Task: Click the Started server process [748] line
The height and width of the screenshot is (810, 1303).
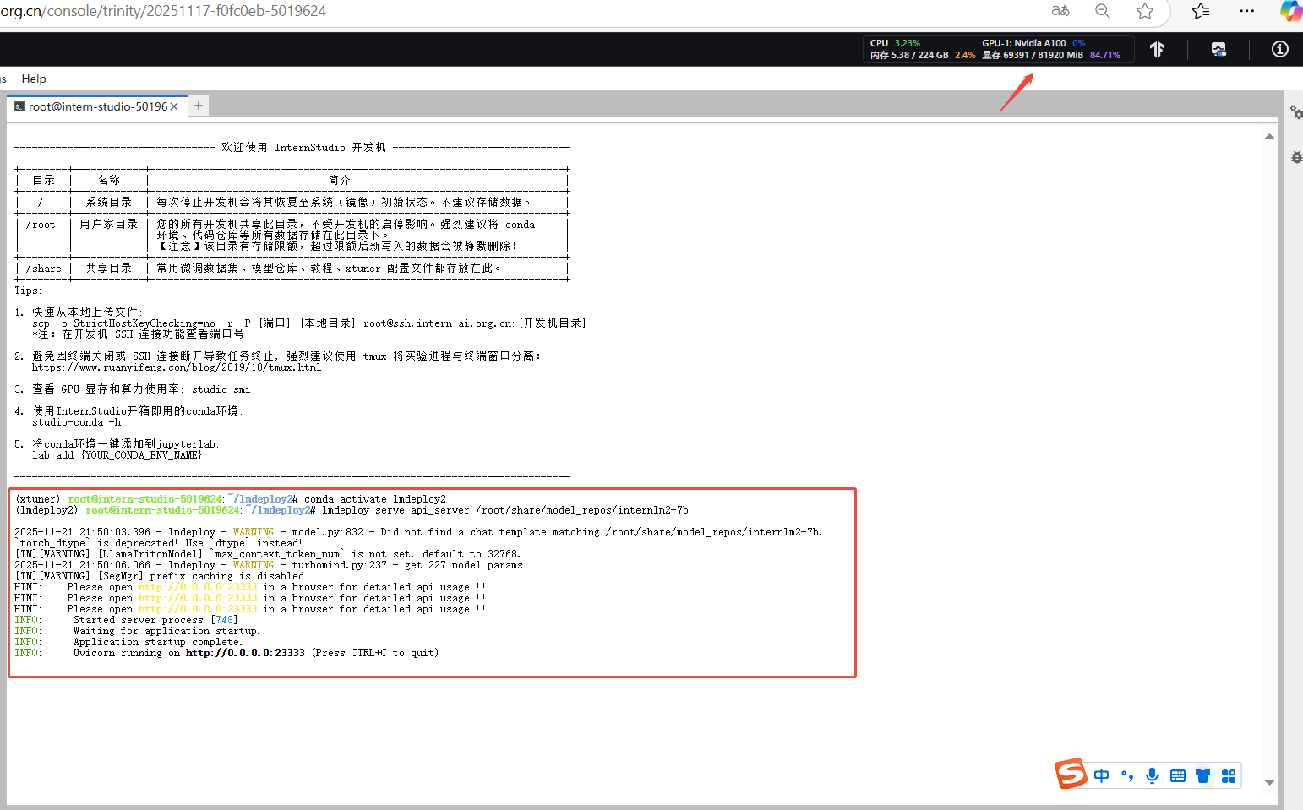Action: point(126,620)
